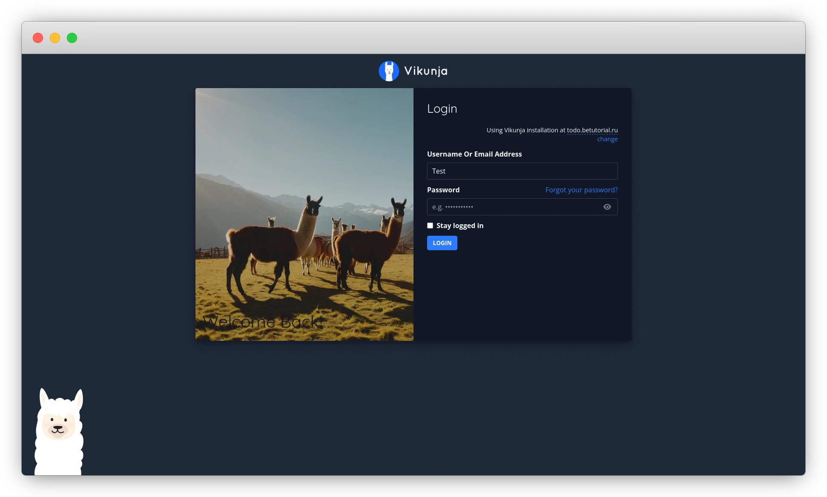The width and height of the screenshot is (827, 497).
Task: Click the Vikunja llama logo icon
Action: [x=388, y=71]
